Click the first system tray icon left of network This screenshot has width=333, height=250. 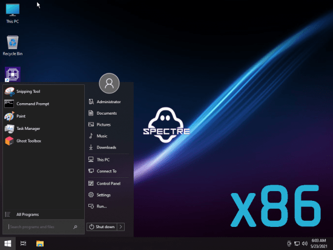[x=289, y=243]
